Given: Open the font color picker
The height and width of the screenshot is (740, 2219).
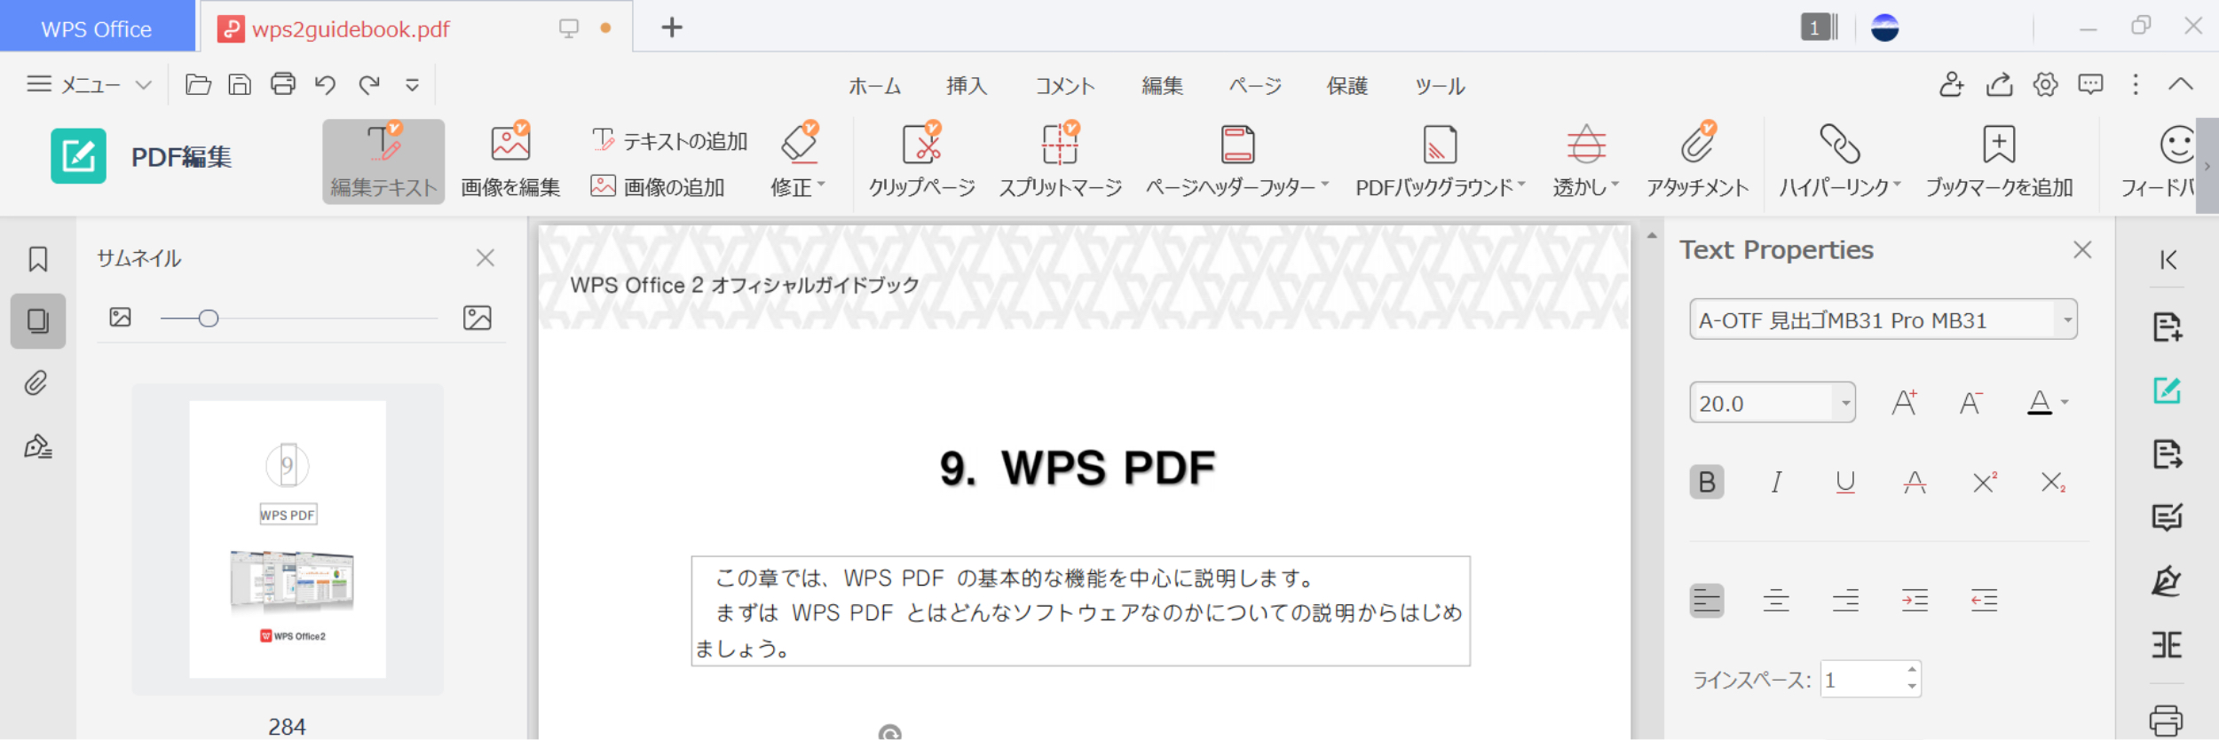Looking at the screenshot, I should (x=2048, y=403).
